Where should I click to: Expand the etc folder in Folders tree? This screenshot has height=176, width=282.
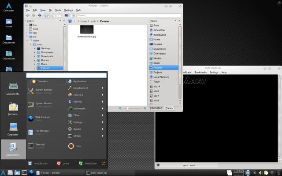point(27,37)
